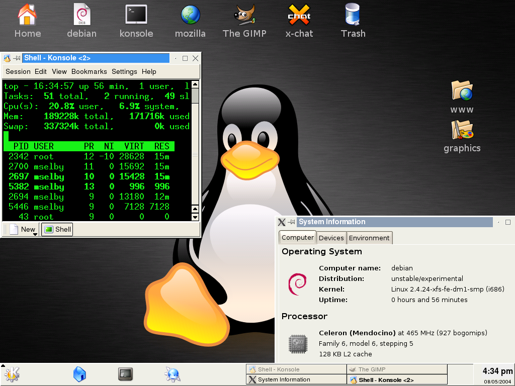Click the Konsole <2> title bar

click(96, 58)
